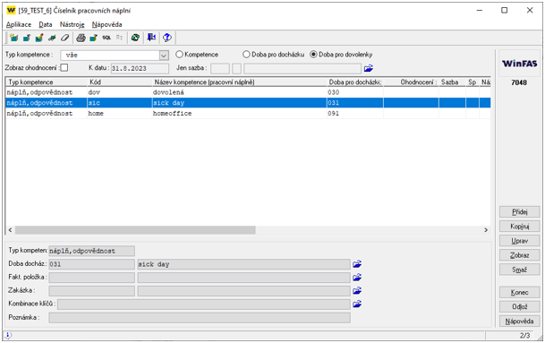Viewport: 545px width, 343px height.
Task: Click the exit door toolbar icon
Action: 151,38
